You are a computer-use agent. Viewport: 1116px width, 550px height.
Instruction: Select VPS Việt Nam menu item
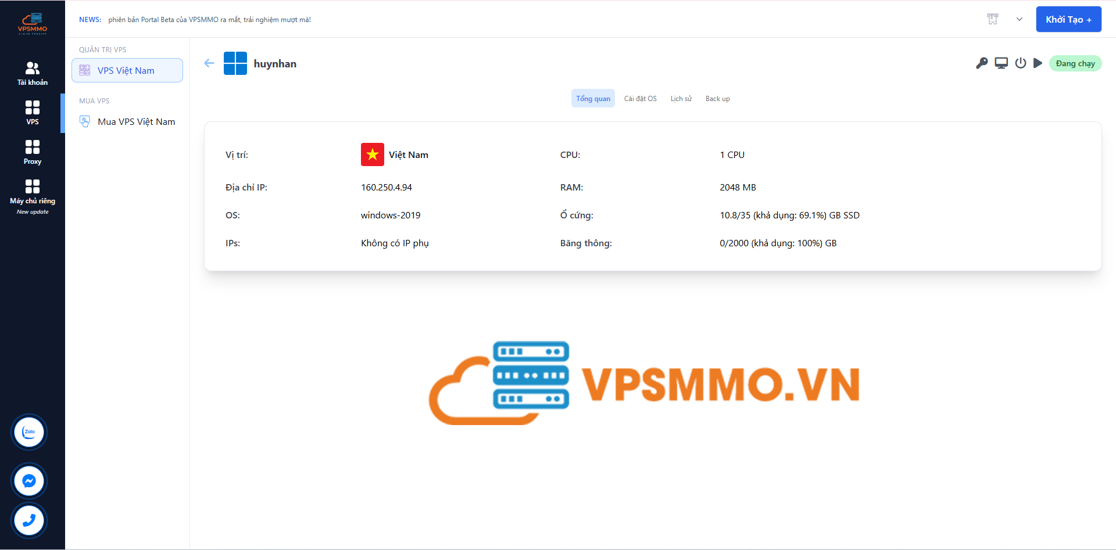[127, 70]
